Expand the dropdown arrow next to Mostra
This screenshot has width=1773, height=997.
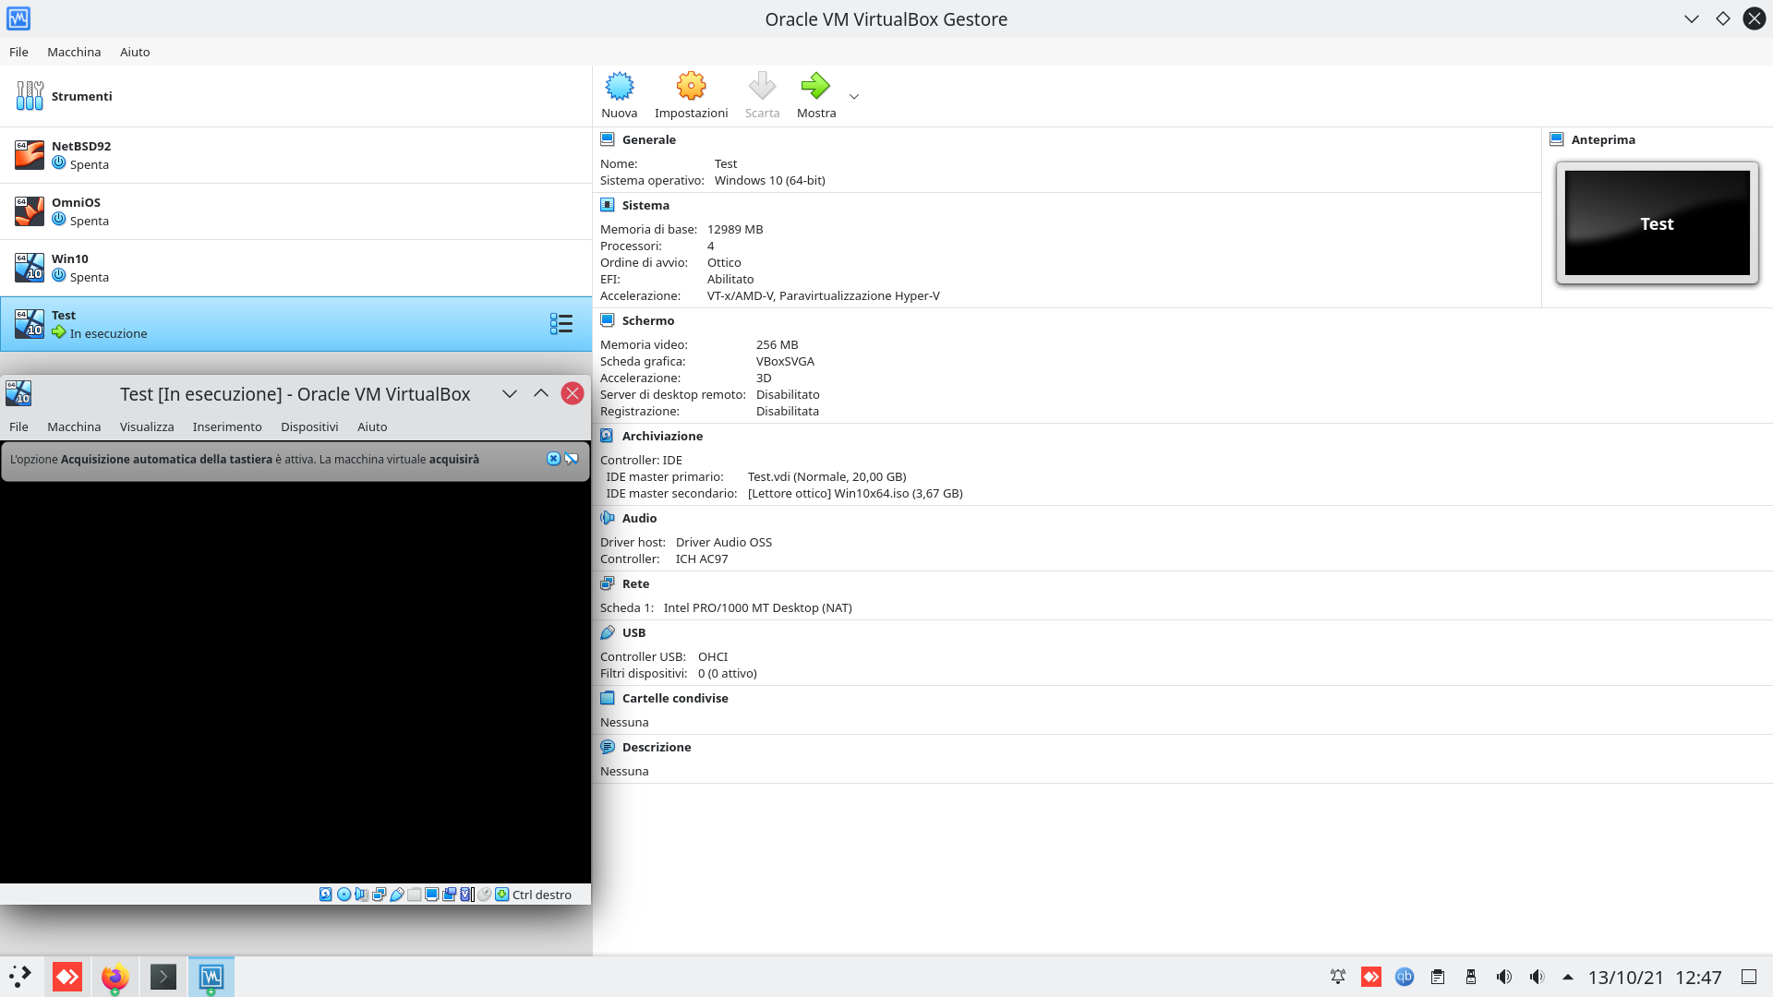pos(854,96)
